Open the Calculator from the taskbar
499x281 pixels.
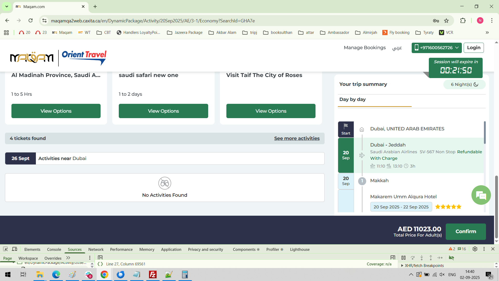[x=185, y=274]
